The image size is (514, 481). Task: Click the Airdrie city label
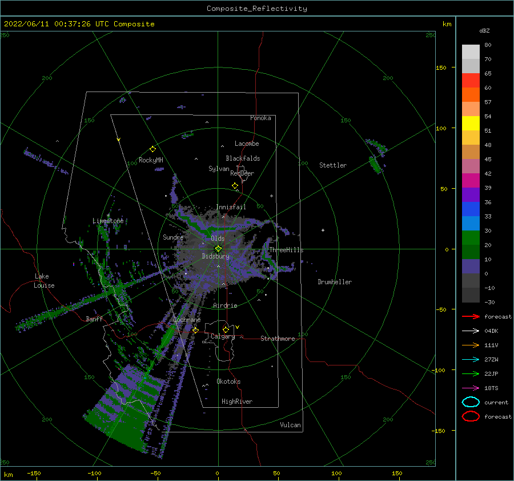tap(225, 305)
